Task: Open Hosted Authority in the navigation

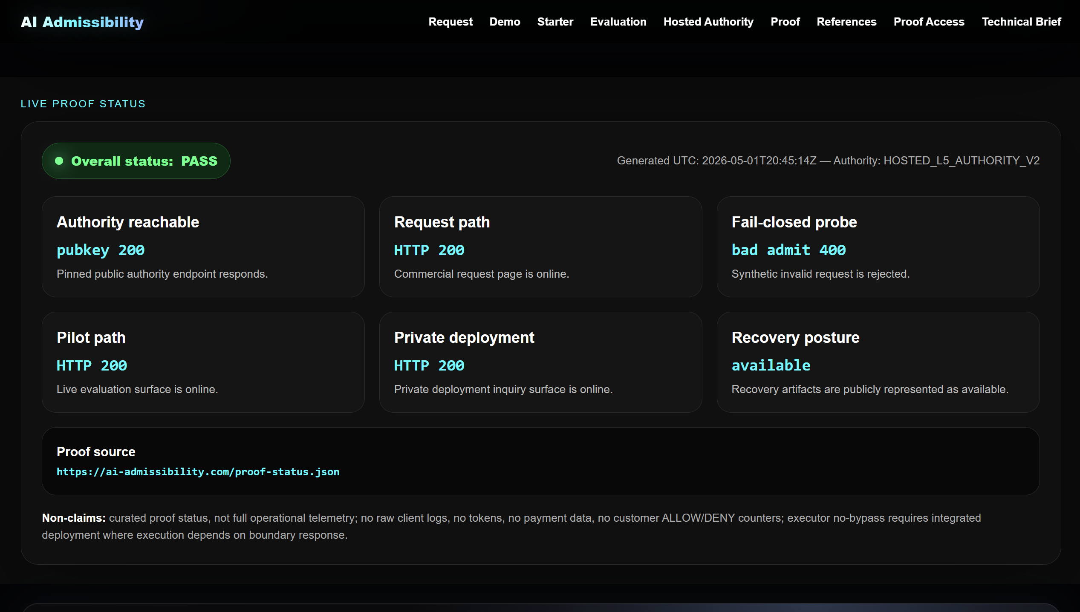Action: (708, 22)
